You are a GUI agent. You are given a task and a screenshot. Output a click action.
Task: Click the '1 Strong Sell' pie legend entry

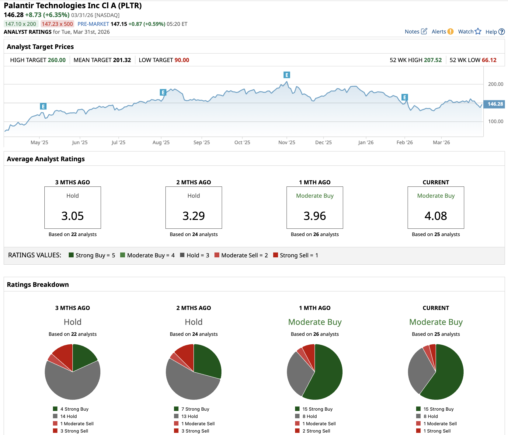pyautogui.click(x=434, y=431)
